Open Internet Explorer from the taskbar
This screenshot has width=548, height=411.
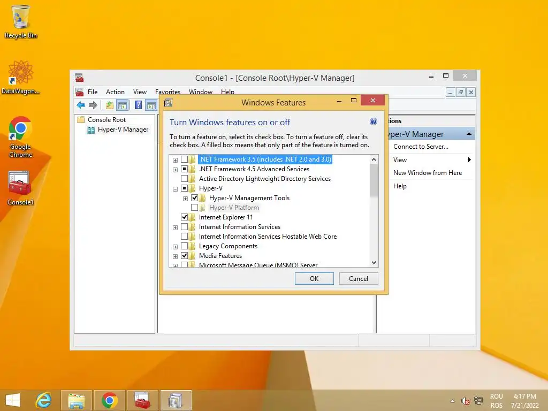coord(44,400)
